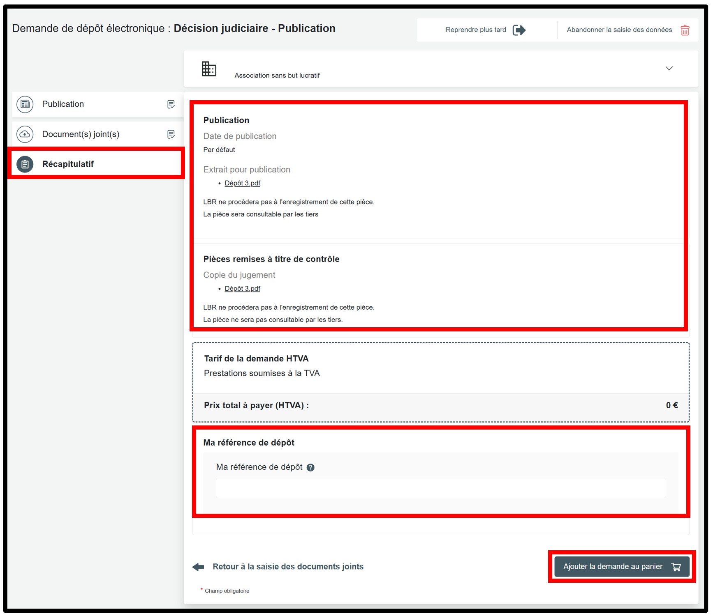Click the help question mark beside Ma référence de dépôt
This screenshot has height=616, width=713.
coord(310,467)
